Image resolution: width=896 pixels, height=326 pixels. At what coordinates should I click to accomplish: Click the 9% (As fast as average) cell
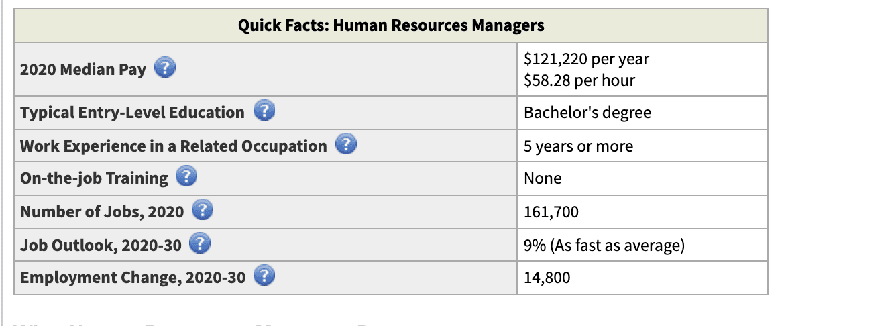(x=642, y=245)
